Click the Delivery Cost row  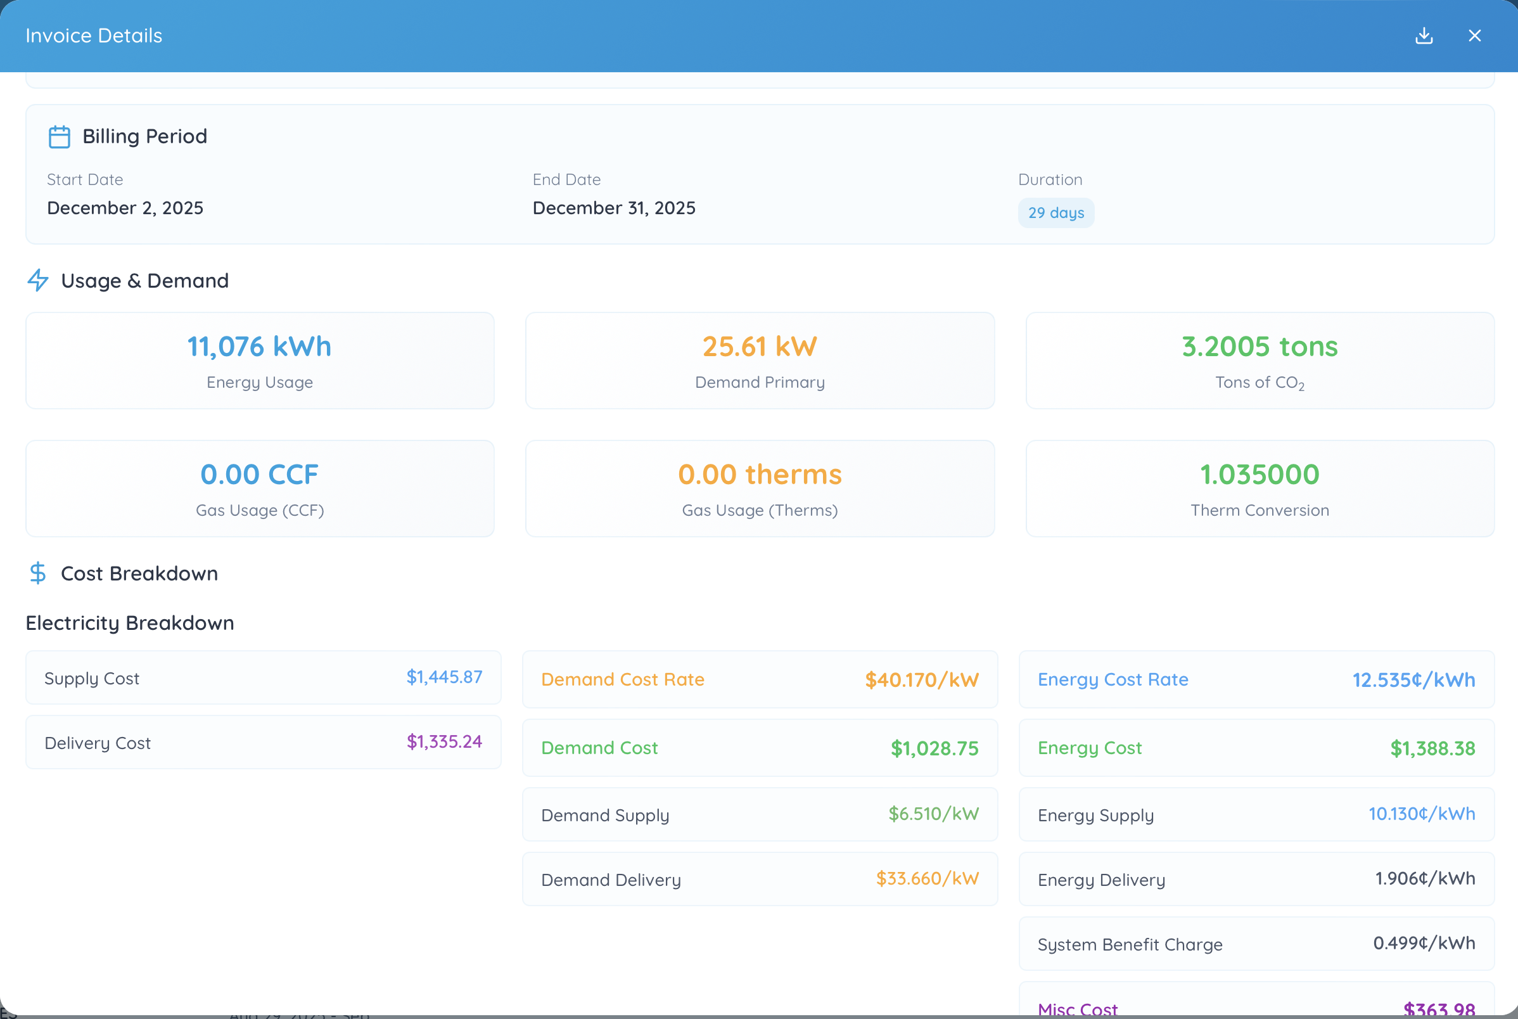click(263, 742)
